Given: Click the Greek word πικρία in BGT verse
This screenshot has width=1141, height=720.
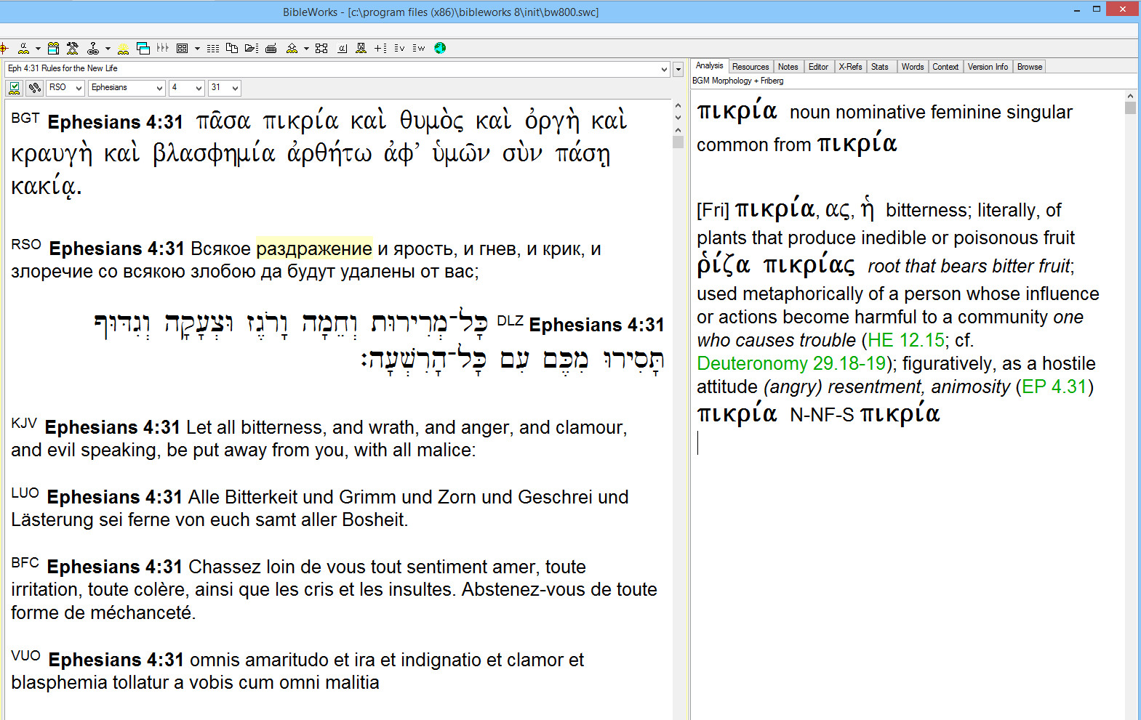Looking at the screenshot, I should (x=300, y=122).
